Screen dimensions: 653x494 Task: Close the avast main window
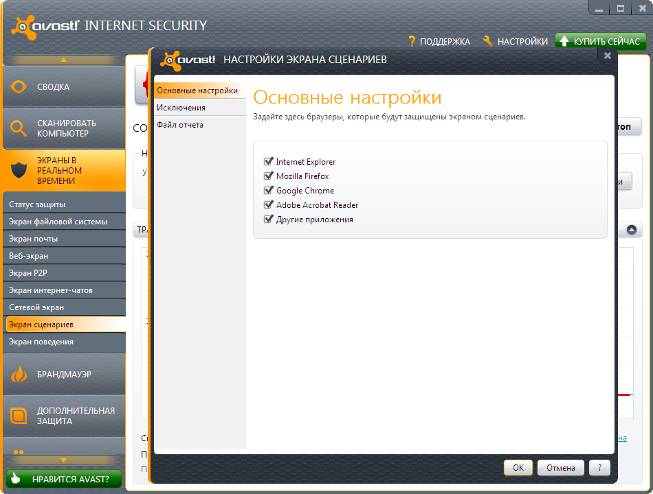(x=642, y=8)
